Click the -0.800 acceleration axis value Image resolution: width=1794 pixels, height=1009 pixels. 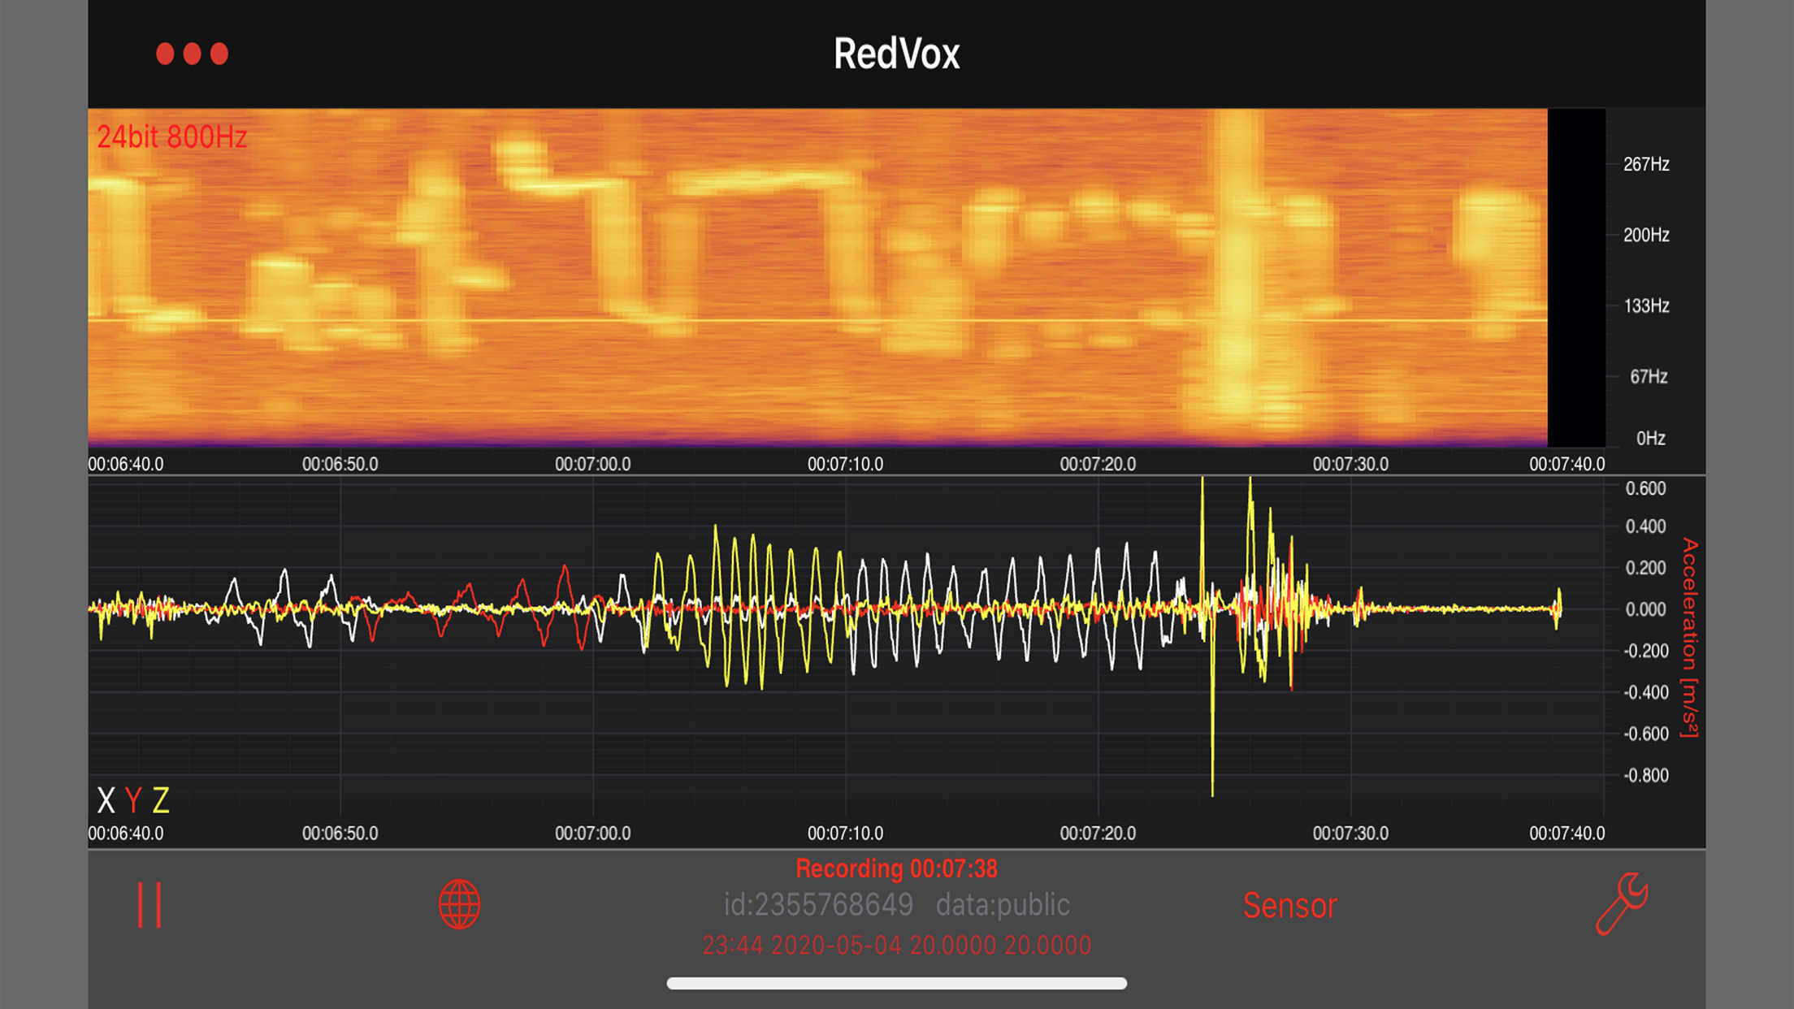click(x=1645, y=775)
